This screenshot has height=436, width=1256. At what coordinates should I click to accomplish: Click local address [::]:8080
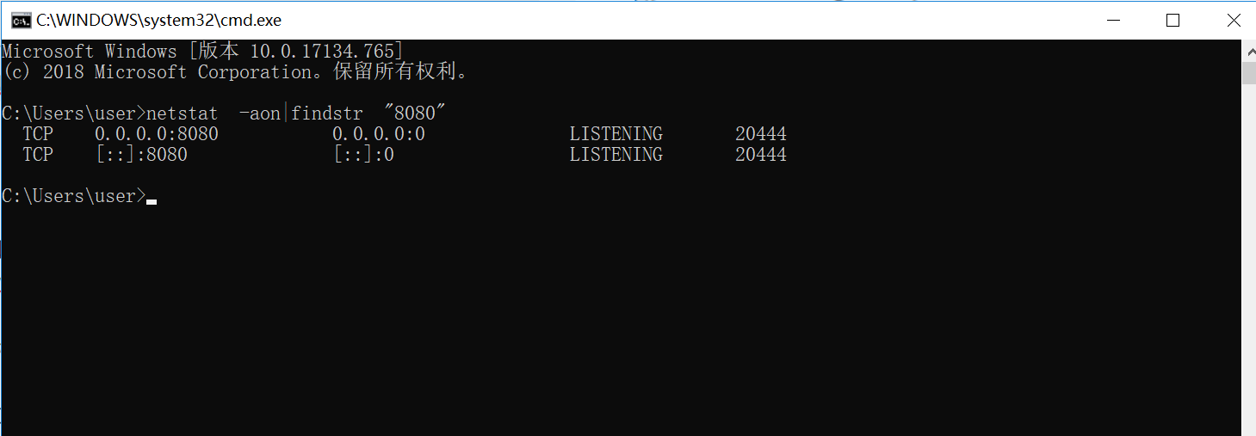click(141, 155)
